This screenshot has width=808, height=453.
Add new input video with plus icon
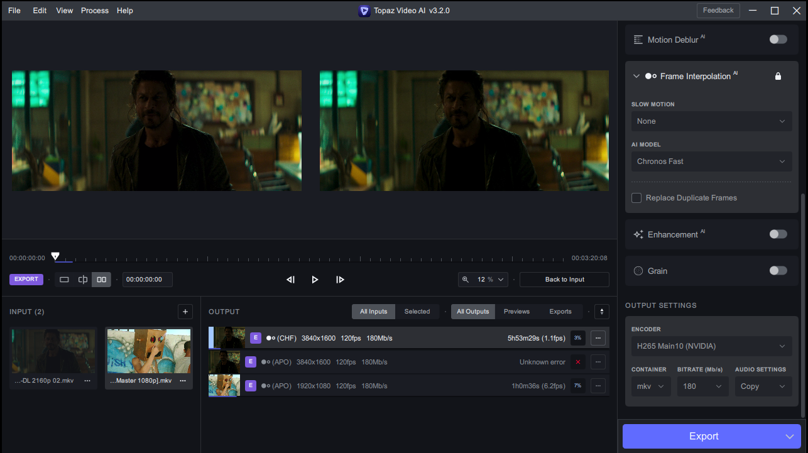[x=185, y=312]
